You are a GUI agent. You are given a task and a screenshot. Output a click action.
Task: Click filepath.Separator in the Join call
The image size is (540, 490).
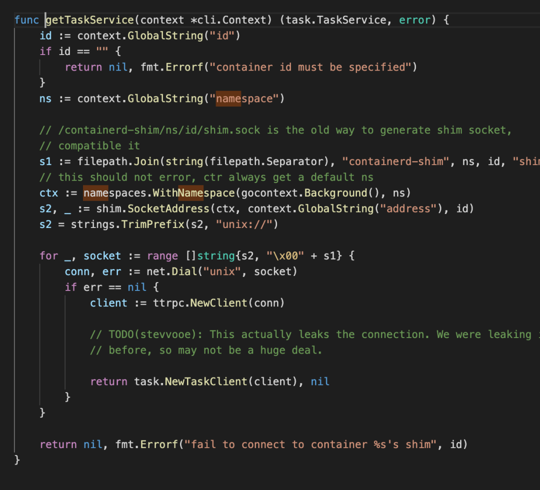266,161
